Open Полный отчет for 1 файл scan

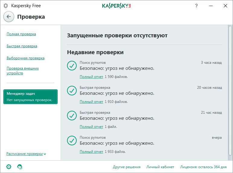tap(91, 127)
